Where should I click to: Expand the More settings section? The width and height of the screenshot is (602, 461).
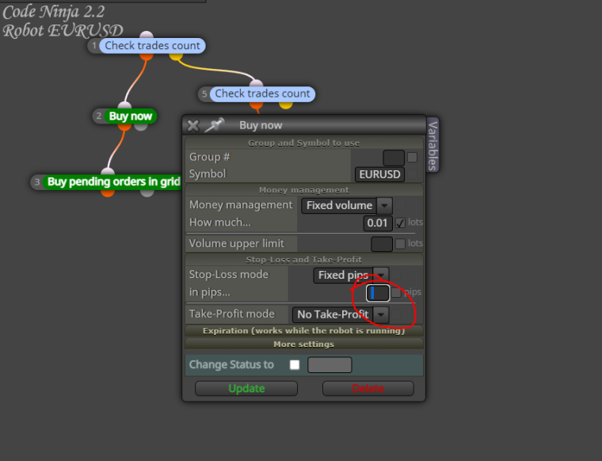[x=303, y=344]
